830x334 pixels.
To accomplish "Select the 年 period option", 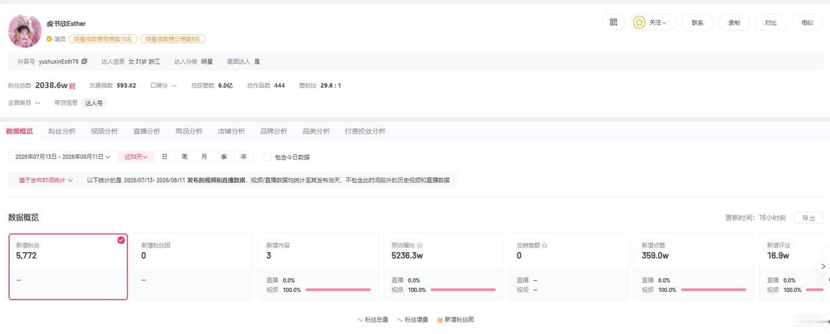I will 243,157.
